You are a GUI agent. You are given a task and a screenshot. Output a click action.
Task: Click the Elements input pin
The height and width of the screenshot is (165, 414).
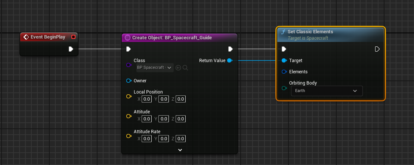coord(284,71)
